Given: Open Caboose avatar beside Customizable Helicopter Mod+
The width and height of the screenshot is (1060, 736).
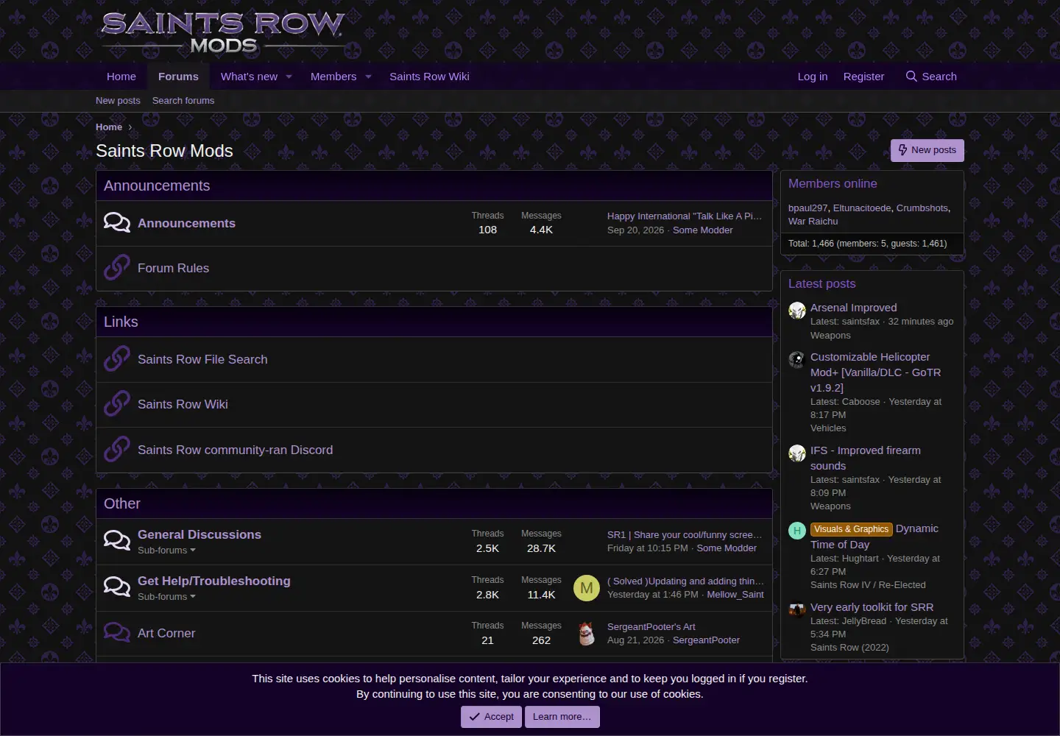Looking at the screenshot, I should point(797,360).
